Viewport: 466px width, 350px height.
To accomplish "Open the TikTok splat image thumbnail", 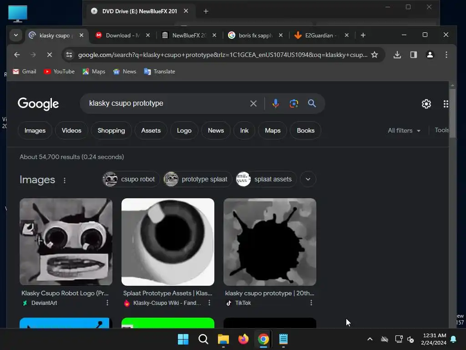I will click(269, 242).
